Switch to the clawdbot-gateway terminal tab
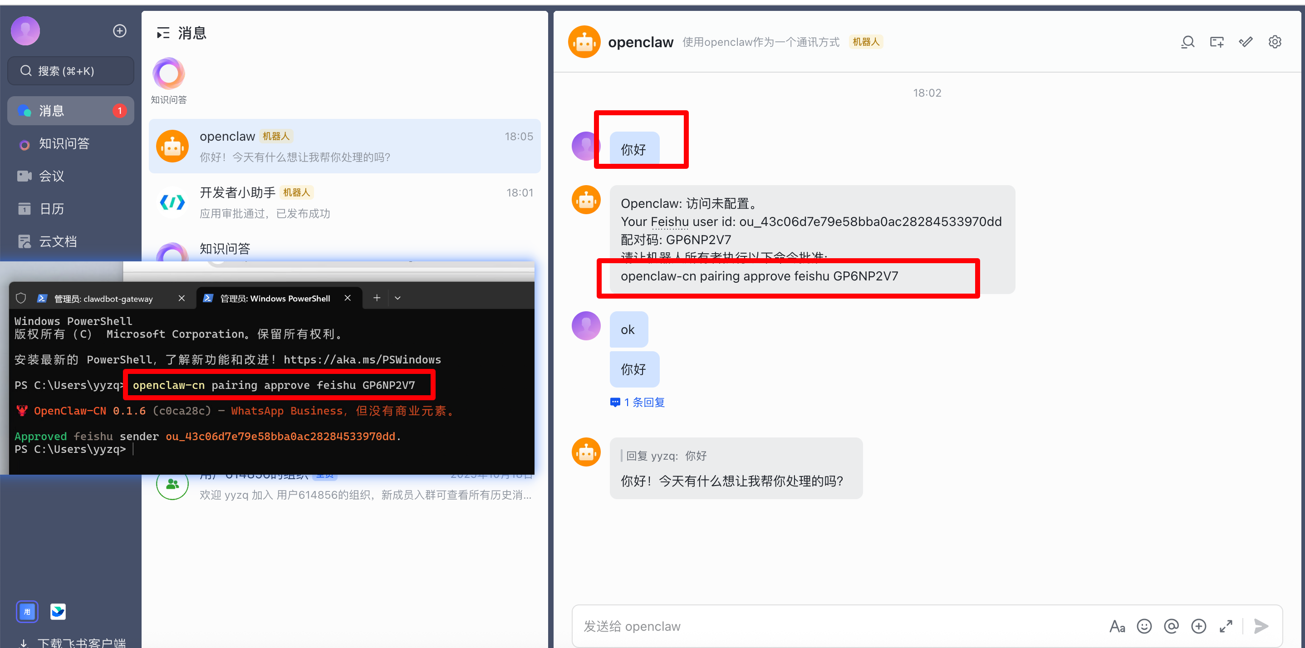Viewport: 1305px width, 648px height. pos(103,299)
